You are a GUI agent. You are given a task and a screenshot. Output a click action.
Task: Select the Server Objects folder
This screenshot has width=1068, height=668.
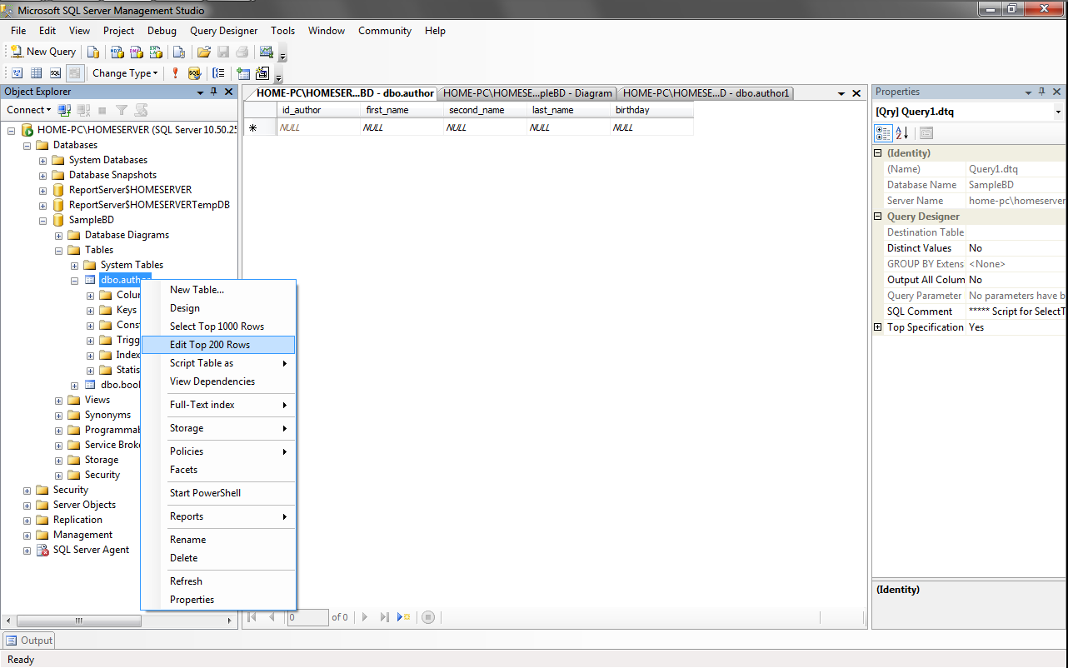click(x=84, y=505)
